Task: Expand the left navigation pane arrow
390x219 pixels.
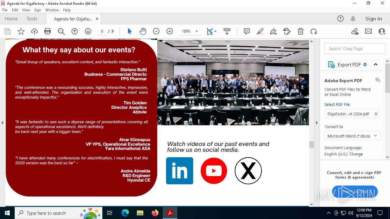Action: click(x=2, y=123)
